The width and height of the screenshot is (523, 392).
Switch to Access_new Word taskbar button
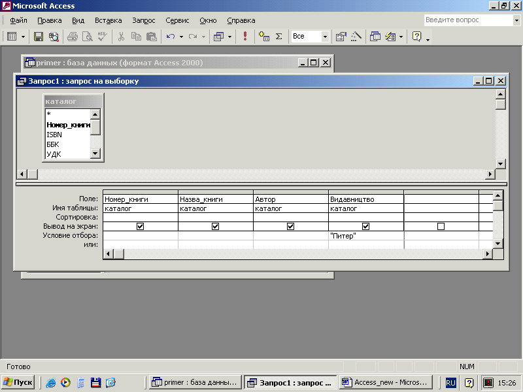coord(386,382)
